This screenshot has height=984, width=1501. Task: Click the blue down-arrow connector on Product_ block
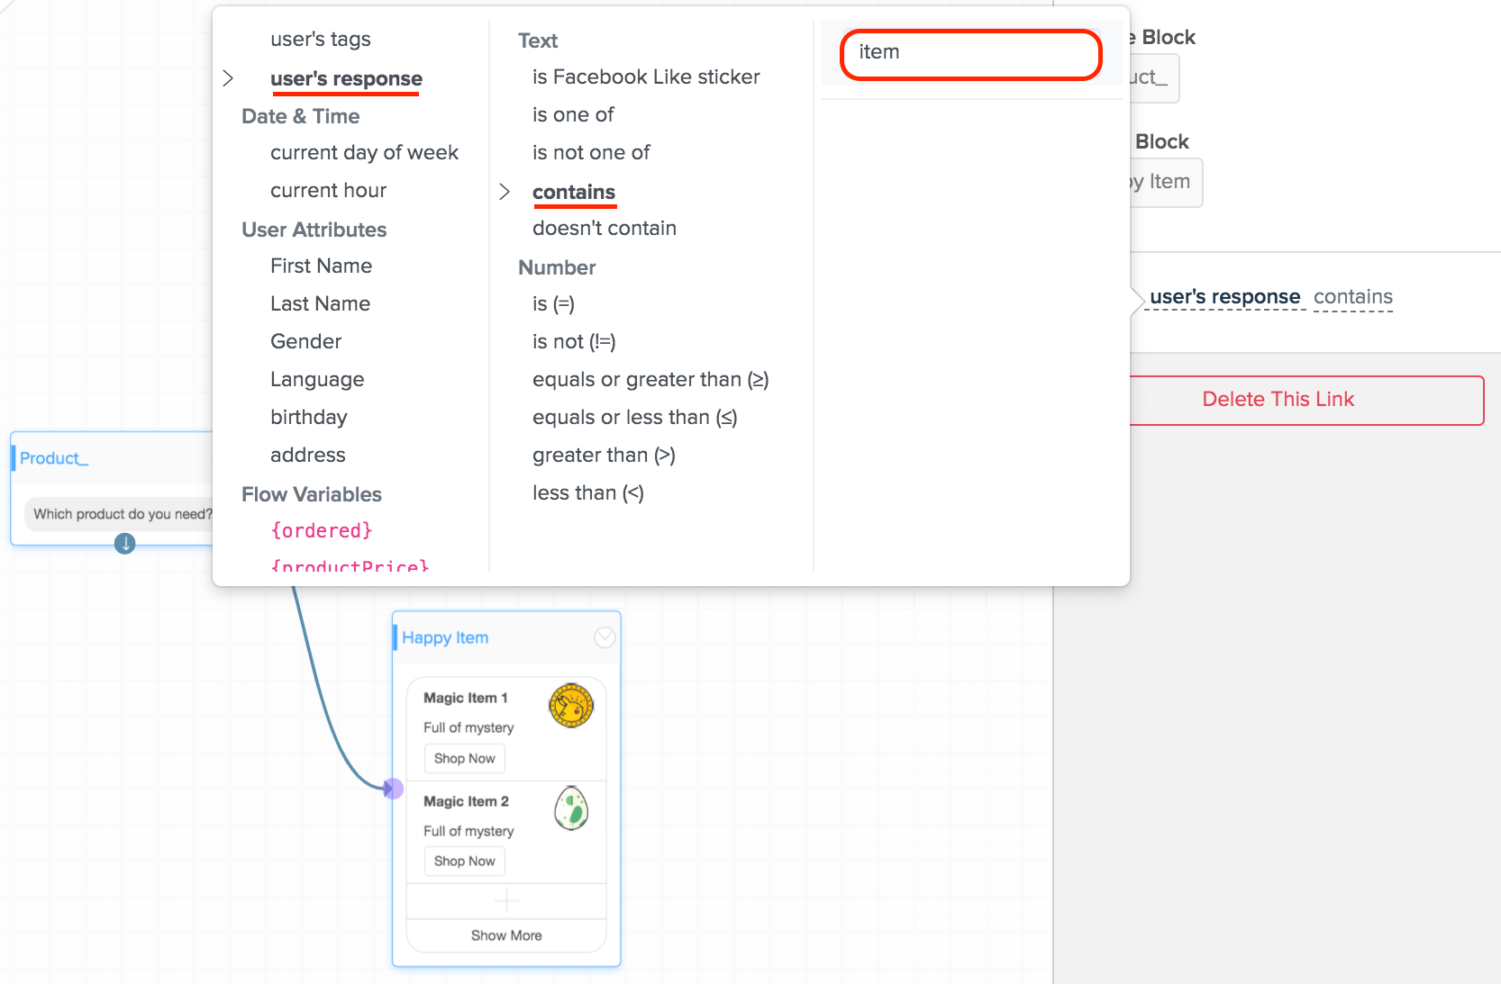[x=125, y=544]
